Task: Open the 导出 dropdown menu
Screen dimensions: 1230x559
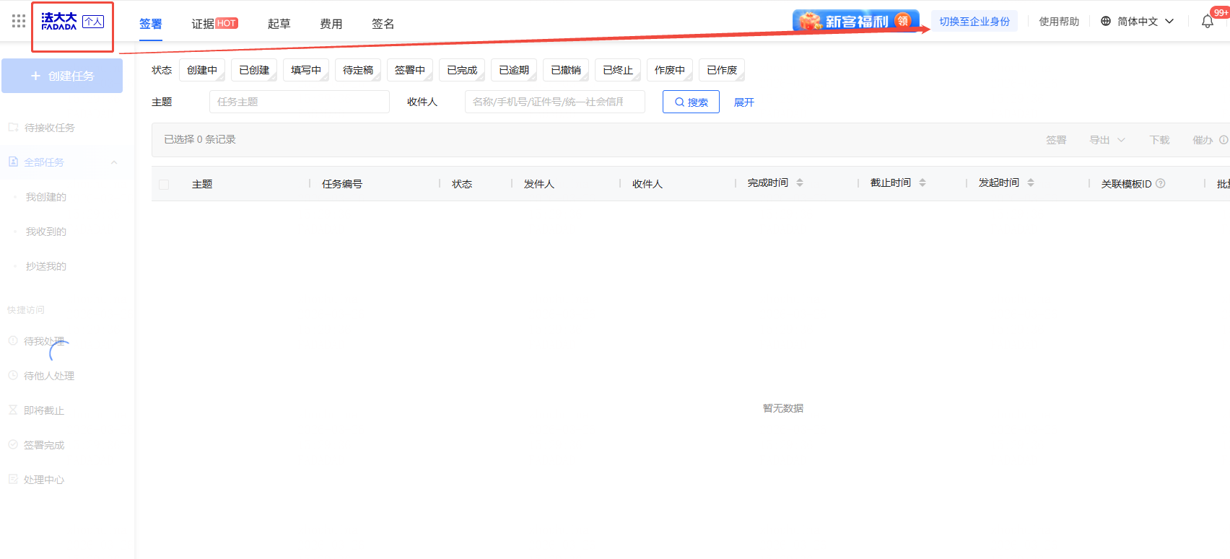Action: (x=1107, y=140)
